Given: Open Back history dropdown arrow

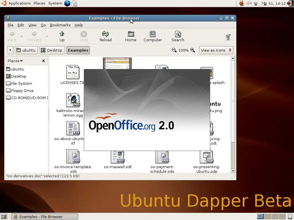Looking at the screenshot, I should click(22, 36).
